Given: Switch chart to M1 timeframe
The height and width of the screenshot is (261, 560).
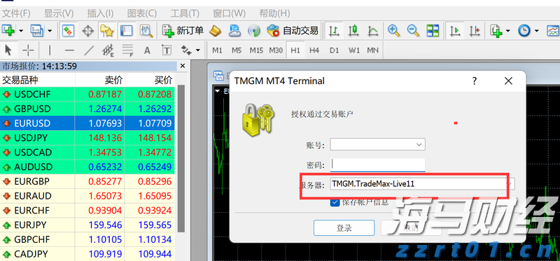Looking at the screenshot, I should (217, 50).
